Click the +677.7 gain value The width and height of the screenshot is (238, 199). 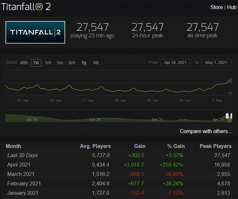[x=136, y=183]
